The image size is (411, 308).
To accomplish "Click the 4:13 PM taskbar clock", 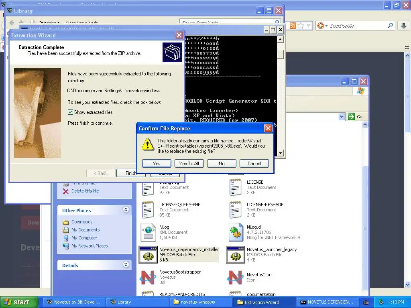I will 396,302.
